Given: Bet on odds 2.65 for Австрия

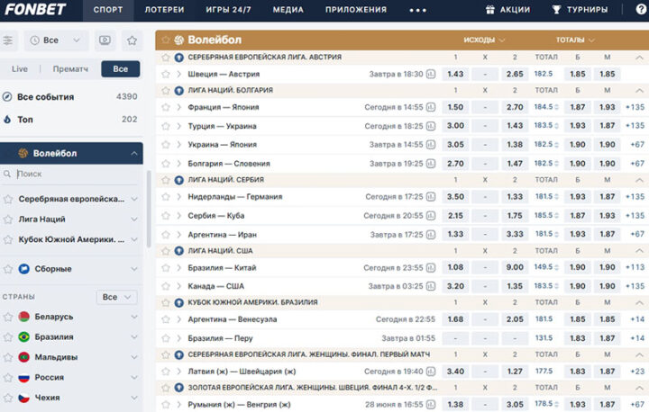Looking at the screenshot, I should (x=515, y=75).
